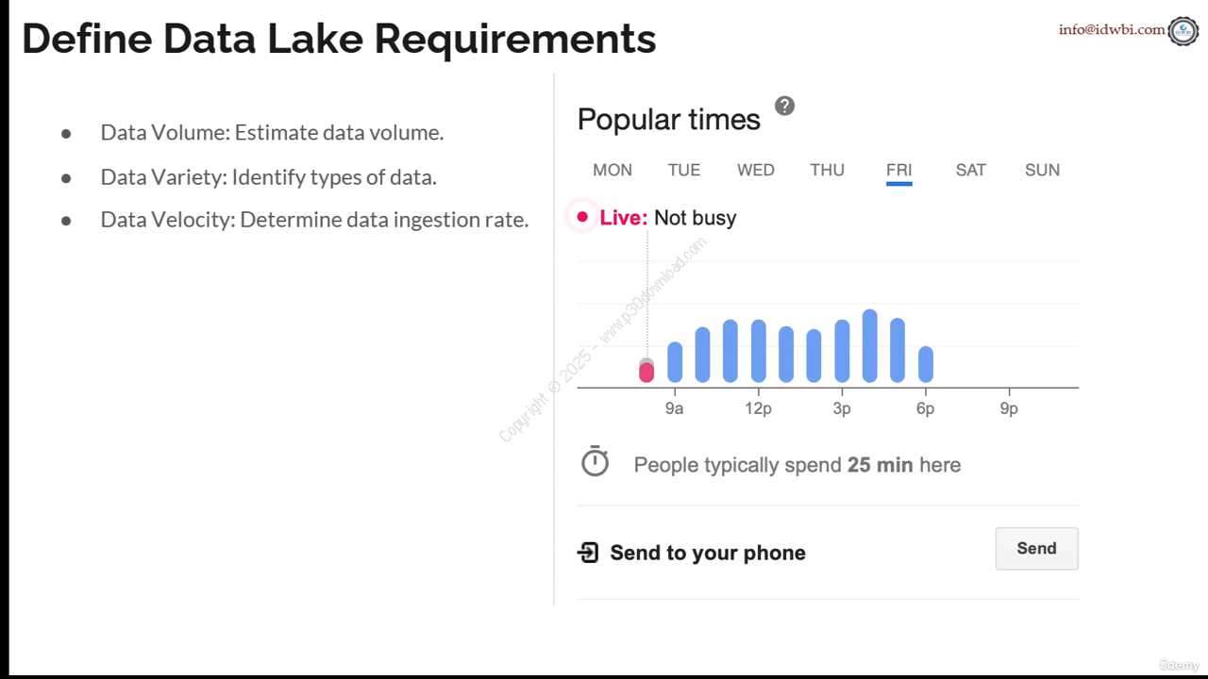1208x679 pixels.
Task: Click the chart bar above 12p
Action: tap(758, 351)
